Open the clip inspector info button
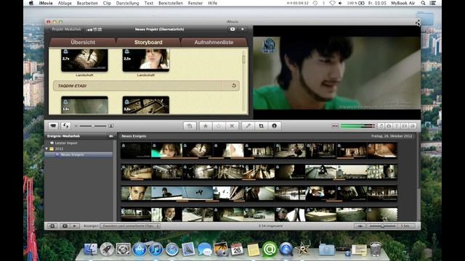Viewport: 465px width, 261px height. click(x=275, y=126)
